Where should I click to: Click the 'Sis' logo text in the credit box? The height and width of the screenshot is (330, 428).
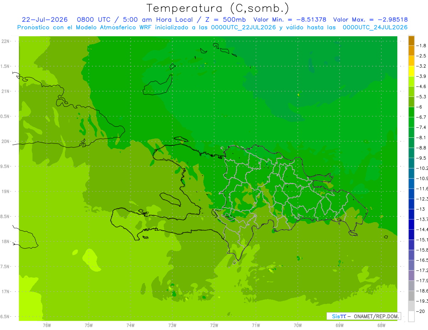click(x=336, y=316)
